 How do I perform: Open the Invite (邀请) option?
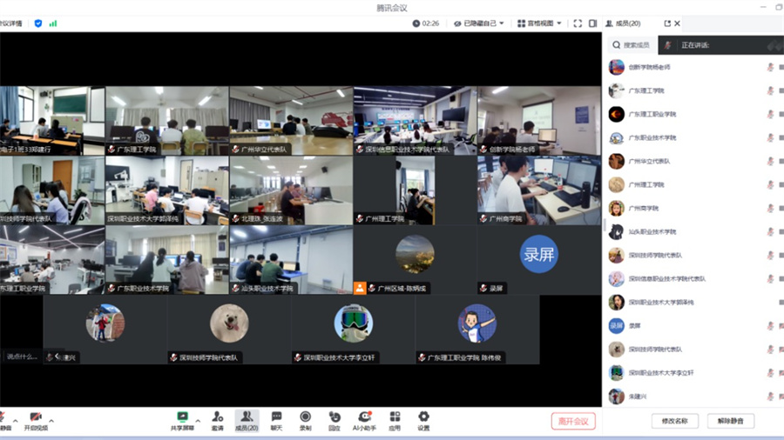217,418
